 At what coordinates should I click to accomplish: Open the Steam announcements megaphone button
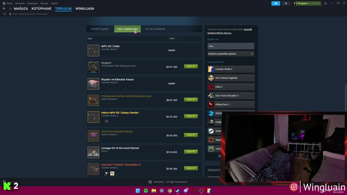tap(276, 3)
